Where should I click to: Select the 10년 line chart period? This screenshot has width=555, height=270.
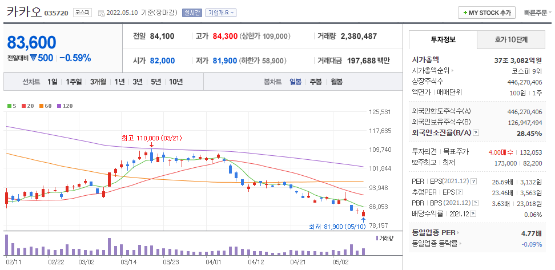tap(176, 82)
